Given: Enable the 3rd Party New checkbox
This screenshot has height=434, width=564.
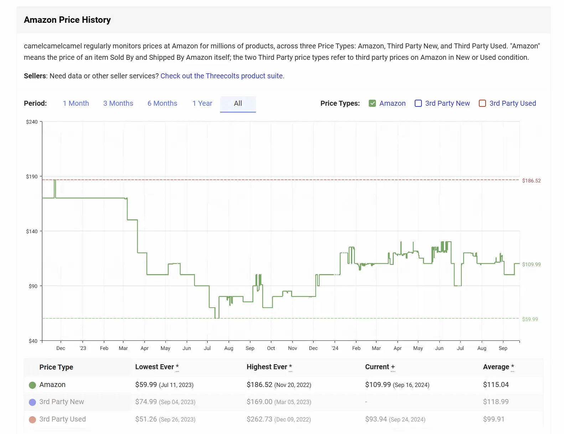Looking at the screenshot, I should (418, 103).
